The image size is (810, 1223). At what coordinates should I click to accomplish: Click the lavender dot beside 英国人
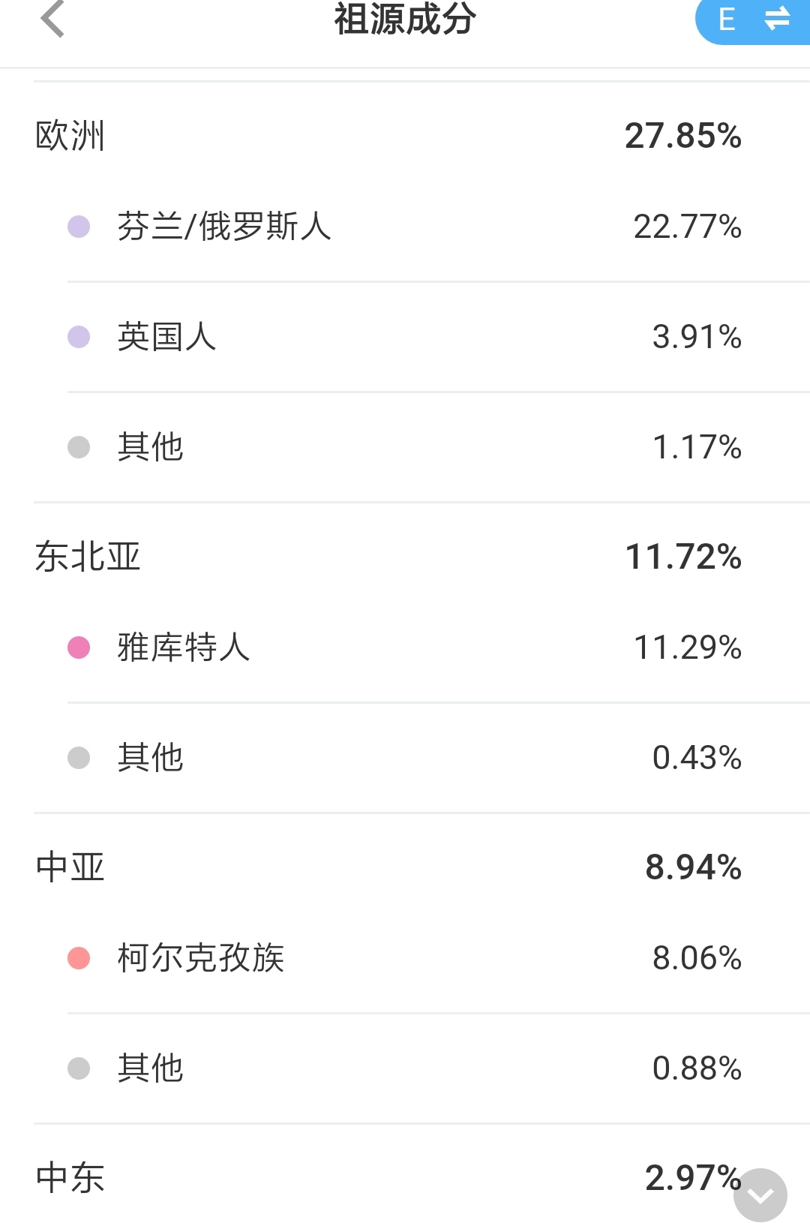[x=79, y=337]
